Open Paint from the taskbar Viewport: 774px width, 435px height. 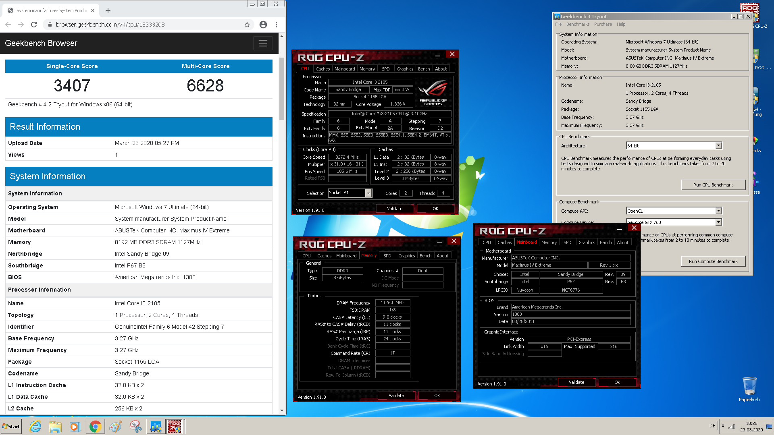pos(115,427)
